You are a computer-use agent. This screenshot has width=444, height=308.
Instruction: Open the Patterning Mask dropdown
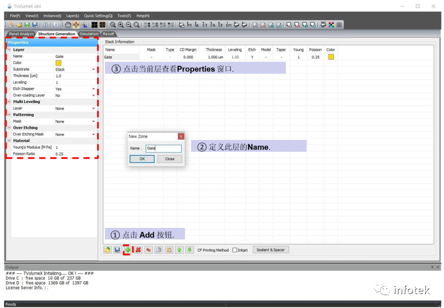click(93, 121)
